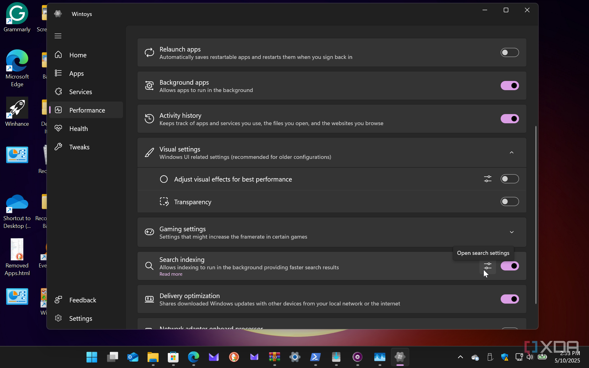
Task: Open the Apps section
Action: pos(86,73)
